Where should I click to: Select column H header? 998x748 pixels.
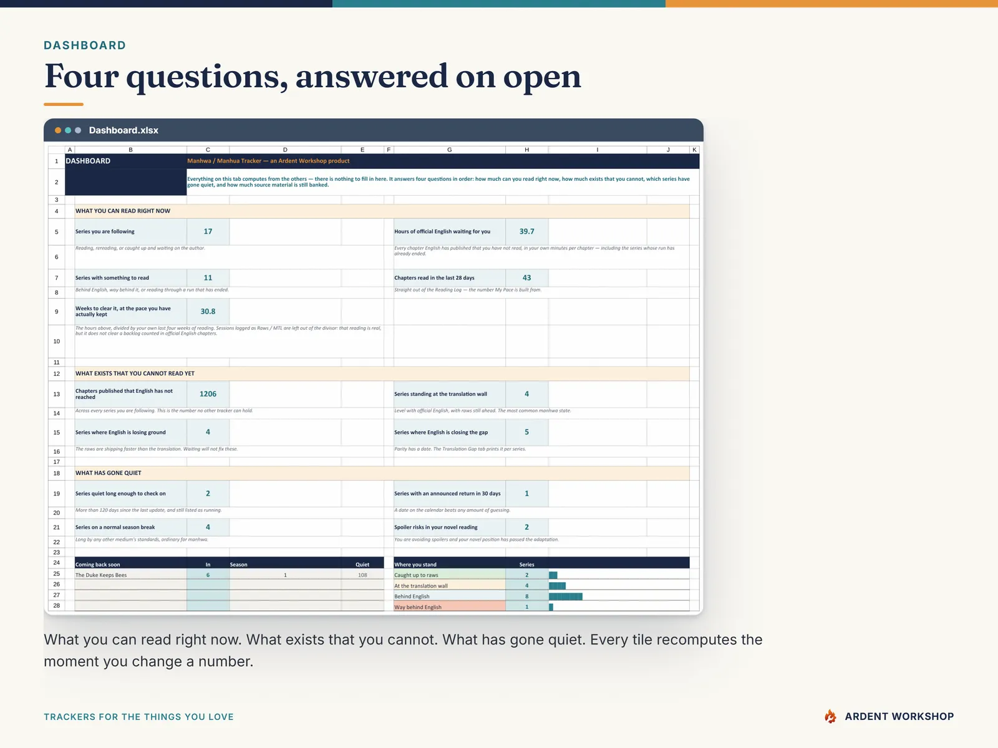click(x=526, y=150)
